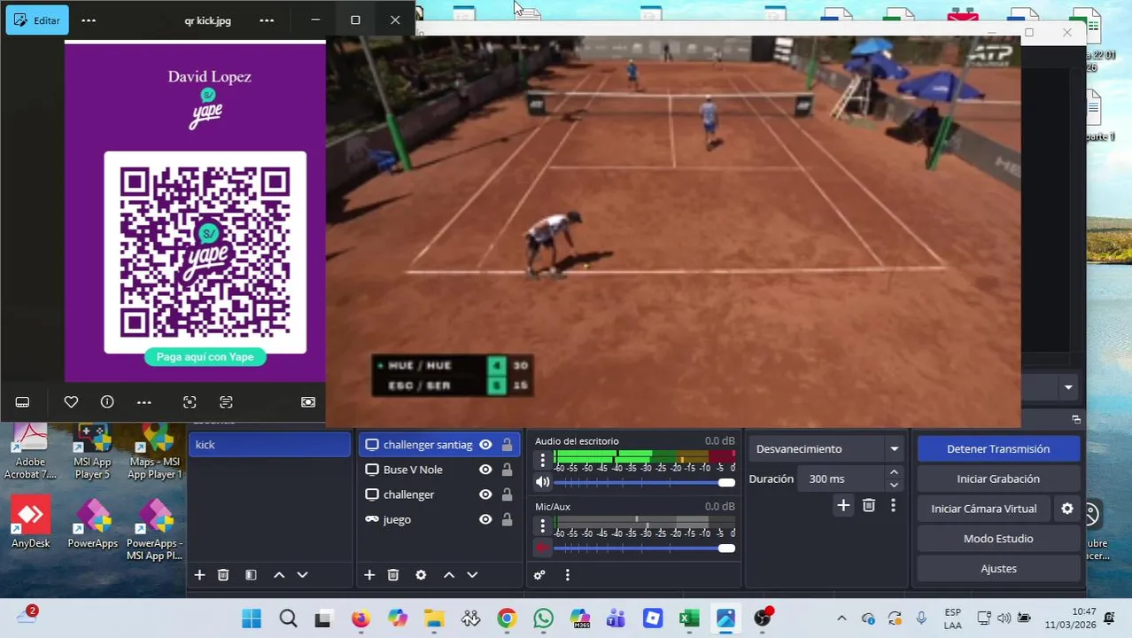The image size is (1132, 638).
Task: Switch to Modo Estudio
Action: click(998, 539)
